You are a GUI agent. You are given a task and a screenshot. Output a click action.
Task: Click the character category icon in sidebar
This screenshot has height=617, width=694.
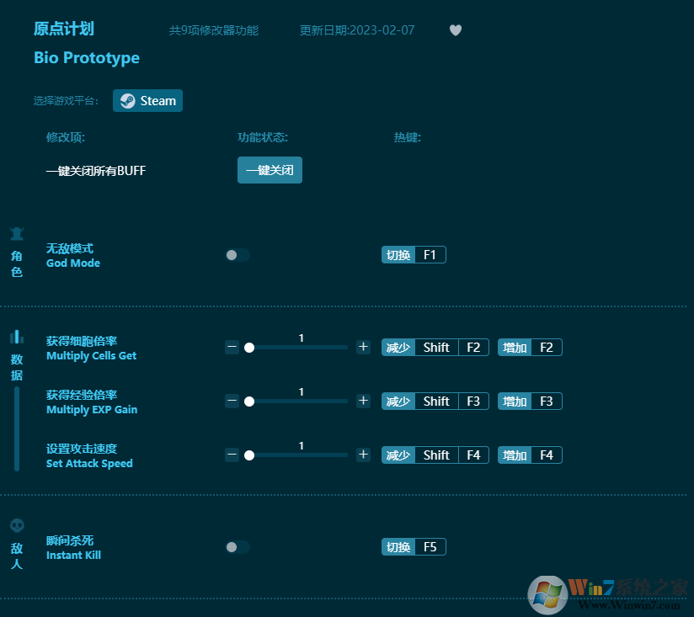coord(17,234)
